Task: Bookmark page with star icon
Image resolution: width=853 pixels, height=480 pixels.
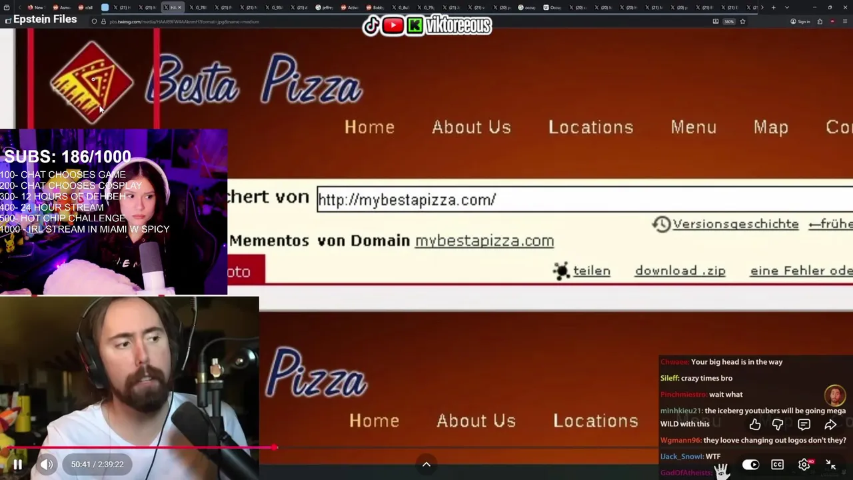Action: (x=742, y=21)
